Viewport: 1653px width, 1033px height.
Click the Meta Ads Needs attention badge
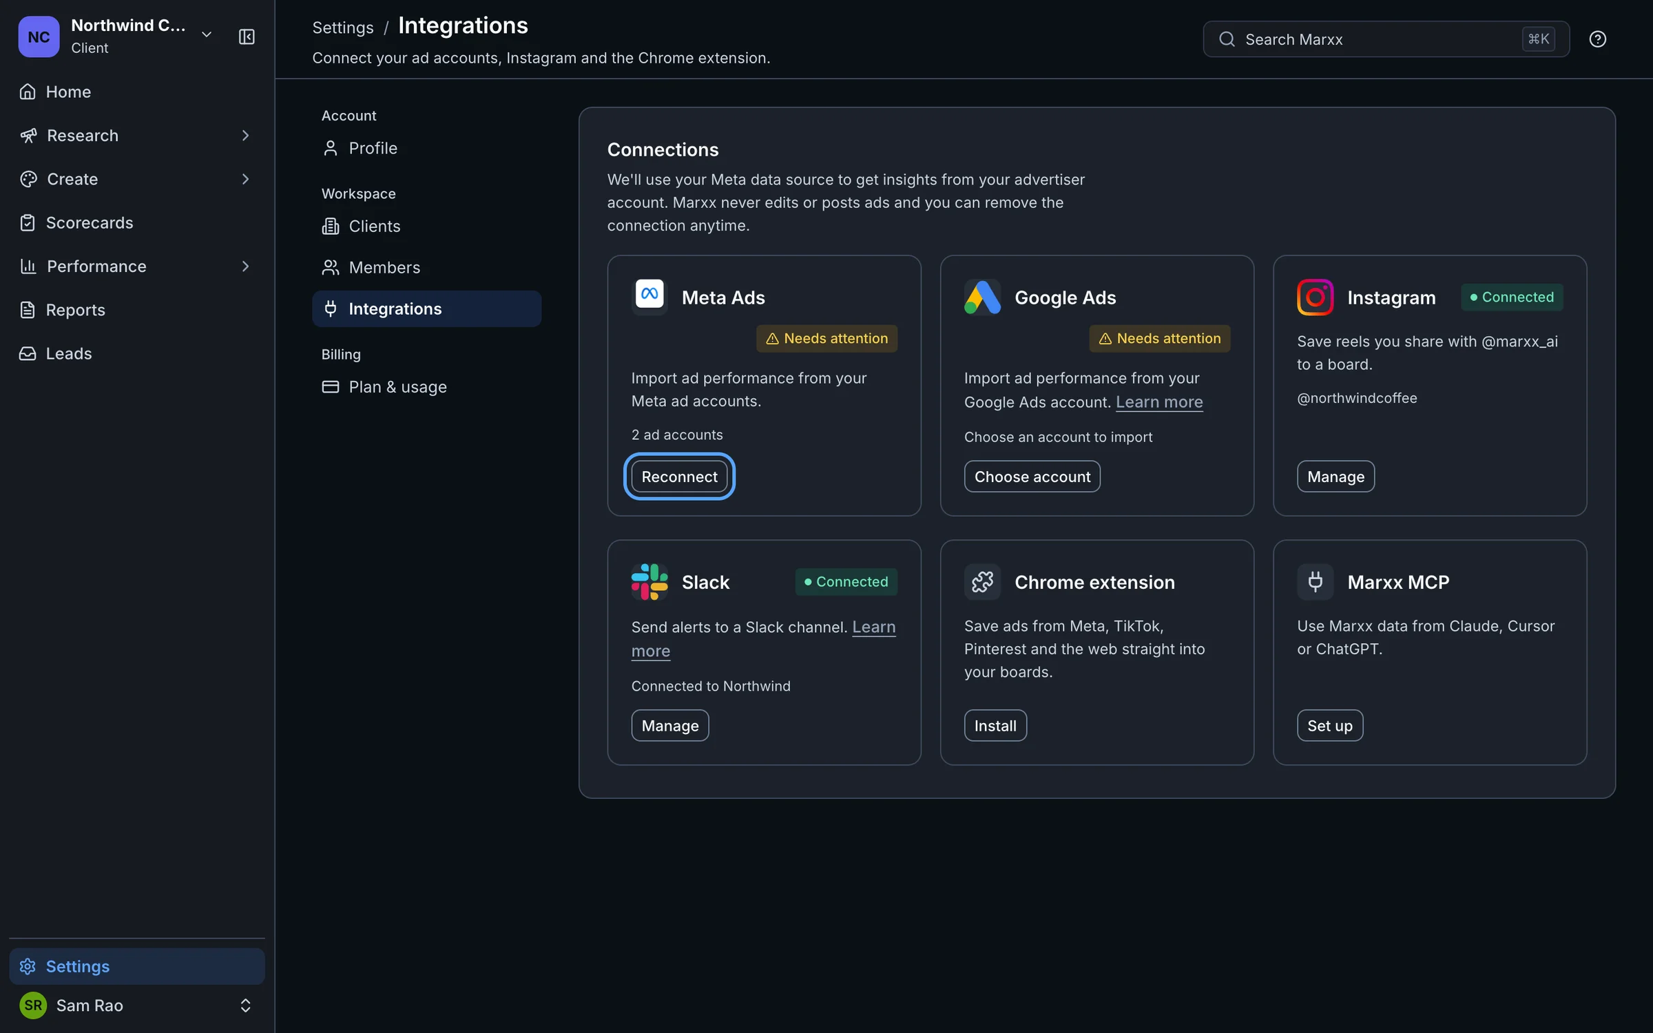pos(826,338)
